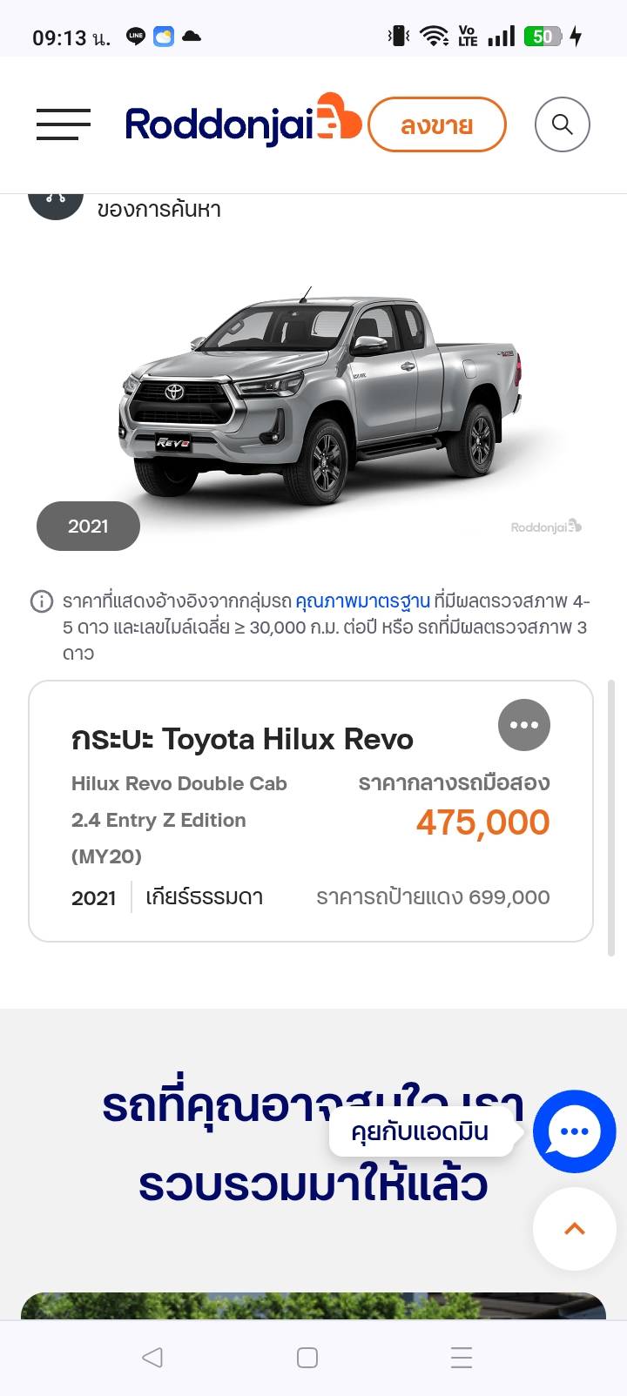Open the three-dots options on car card
The image size is (627, 1396).
click(524, 725)
